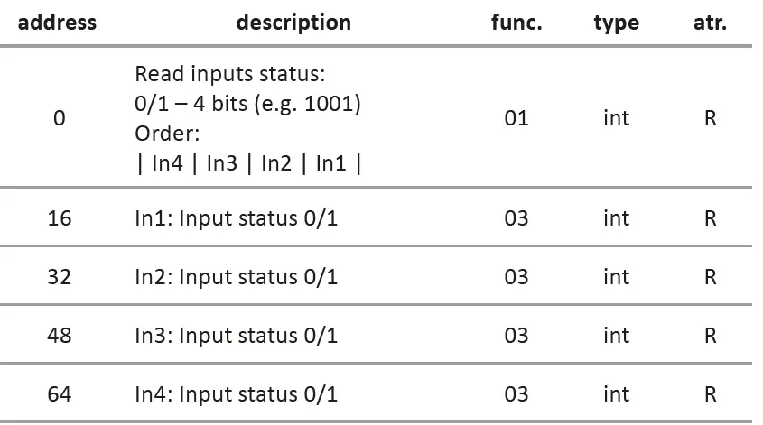Select the address 64 cell
The height and width of the screenshot is (425, 763).
[x=60, y=394]
